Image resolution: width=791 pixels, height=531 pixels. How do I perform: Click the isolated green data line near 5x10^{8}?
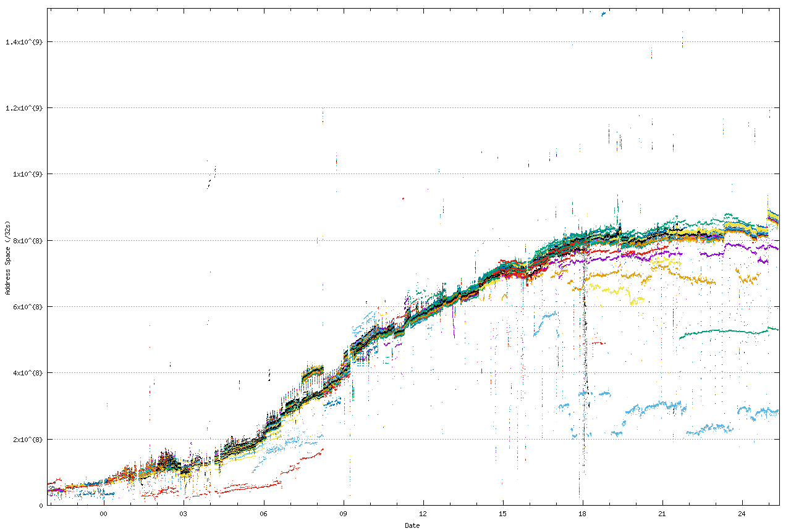[729, 332]
